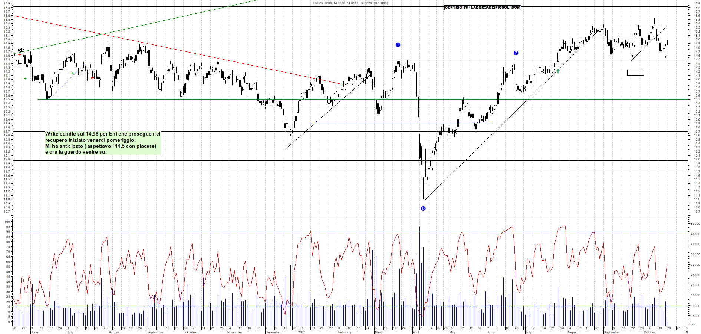Screen dimensions: 701x334
Task: Select the short blue horizontal line
Action: point(401,124)
